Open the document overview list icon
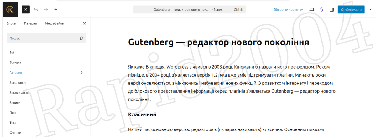 56,10
